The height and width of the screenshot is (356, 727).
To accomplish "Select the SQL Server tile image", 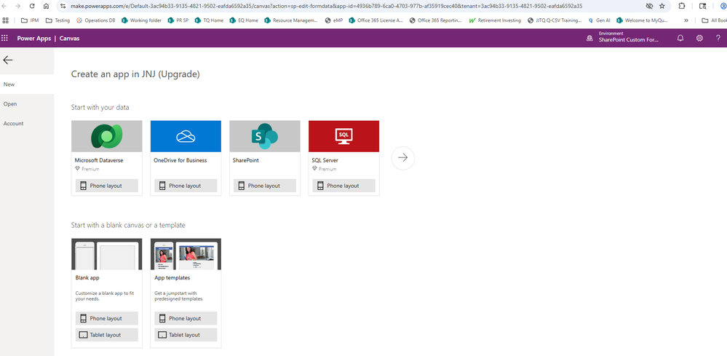I will 343,136.
